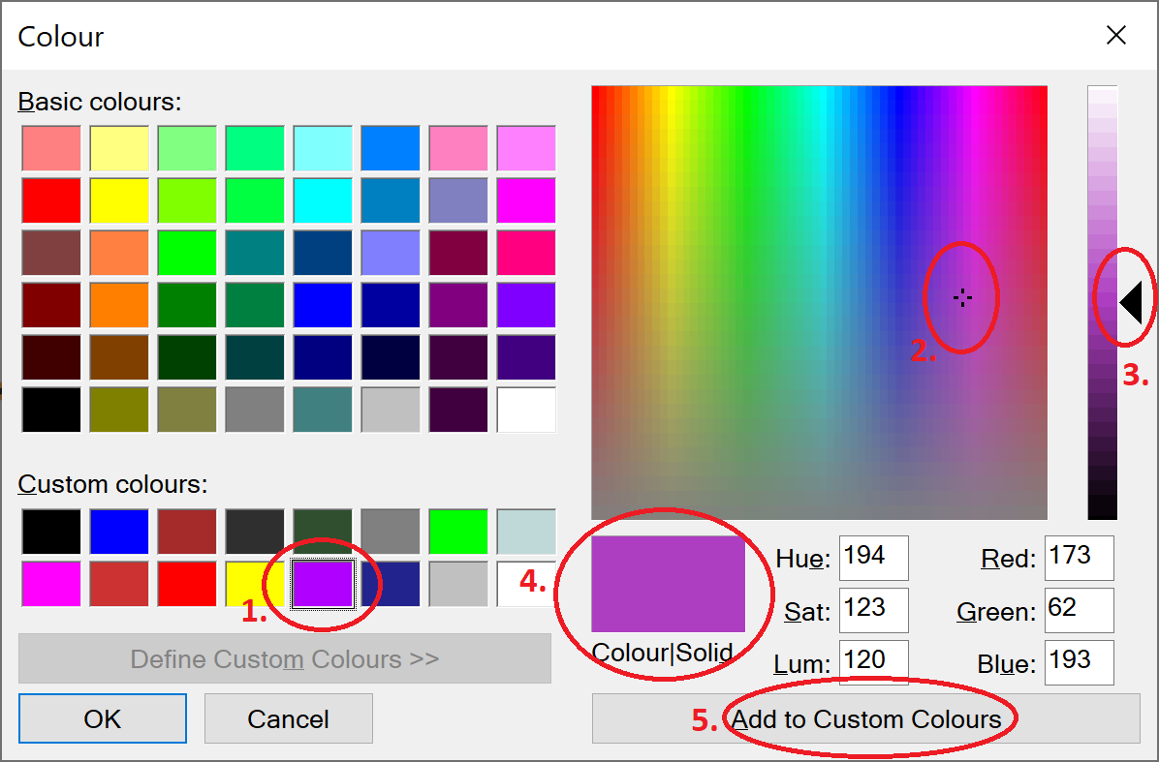Click the Colour|Solid preview box
Viewport: 1159px width, 762px height.
[670, 584]
